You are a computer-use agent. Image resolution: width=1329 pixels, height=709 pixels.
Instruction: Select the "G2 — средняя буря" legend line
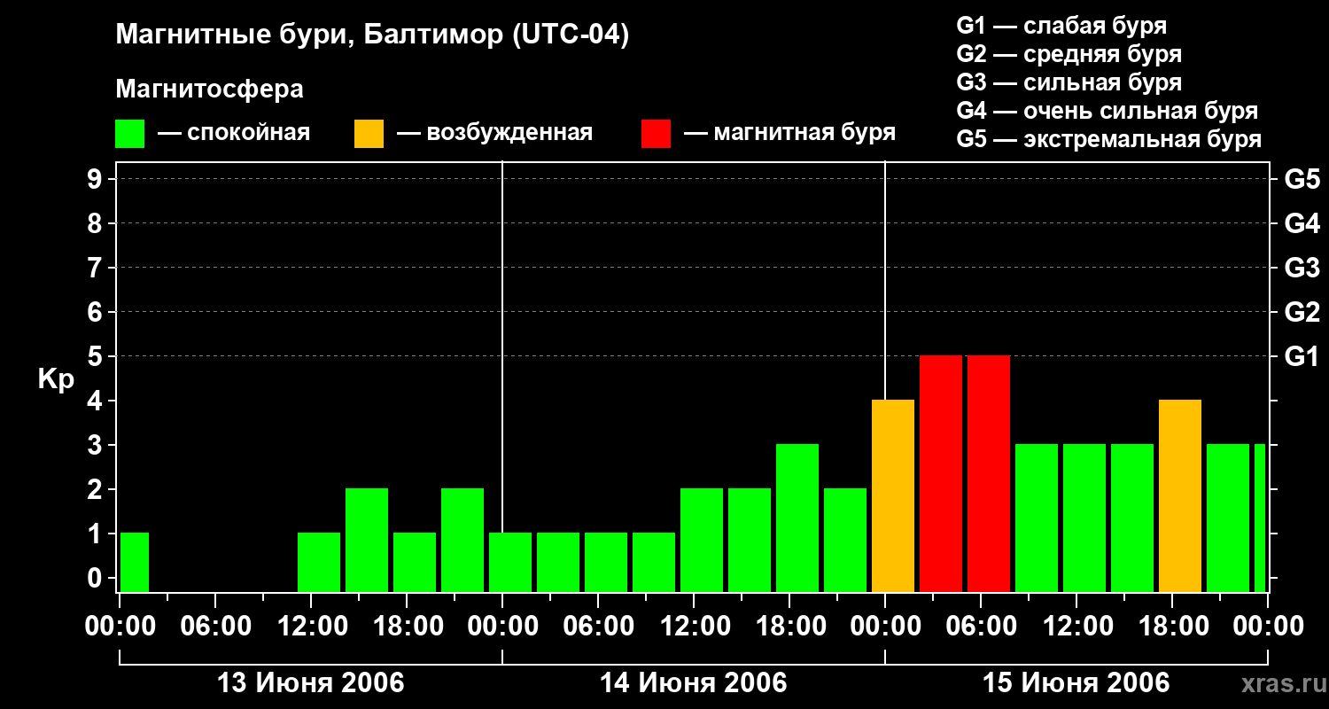[x=1069, y=54]
